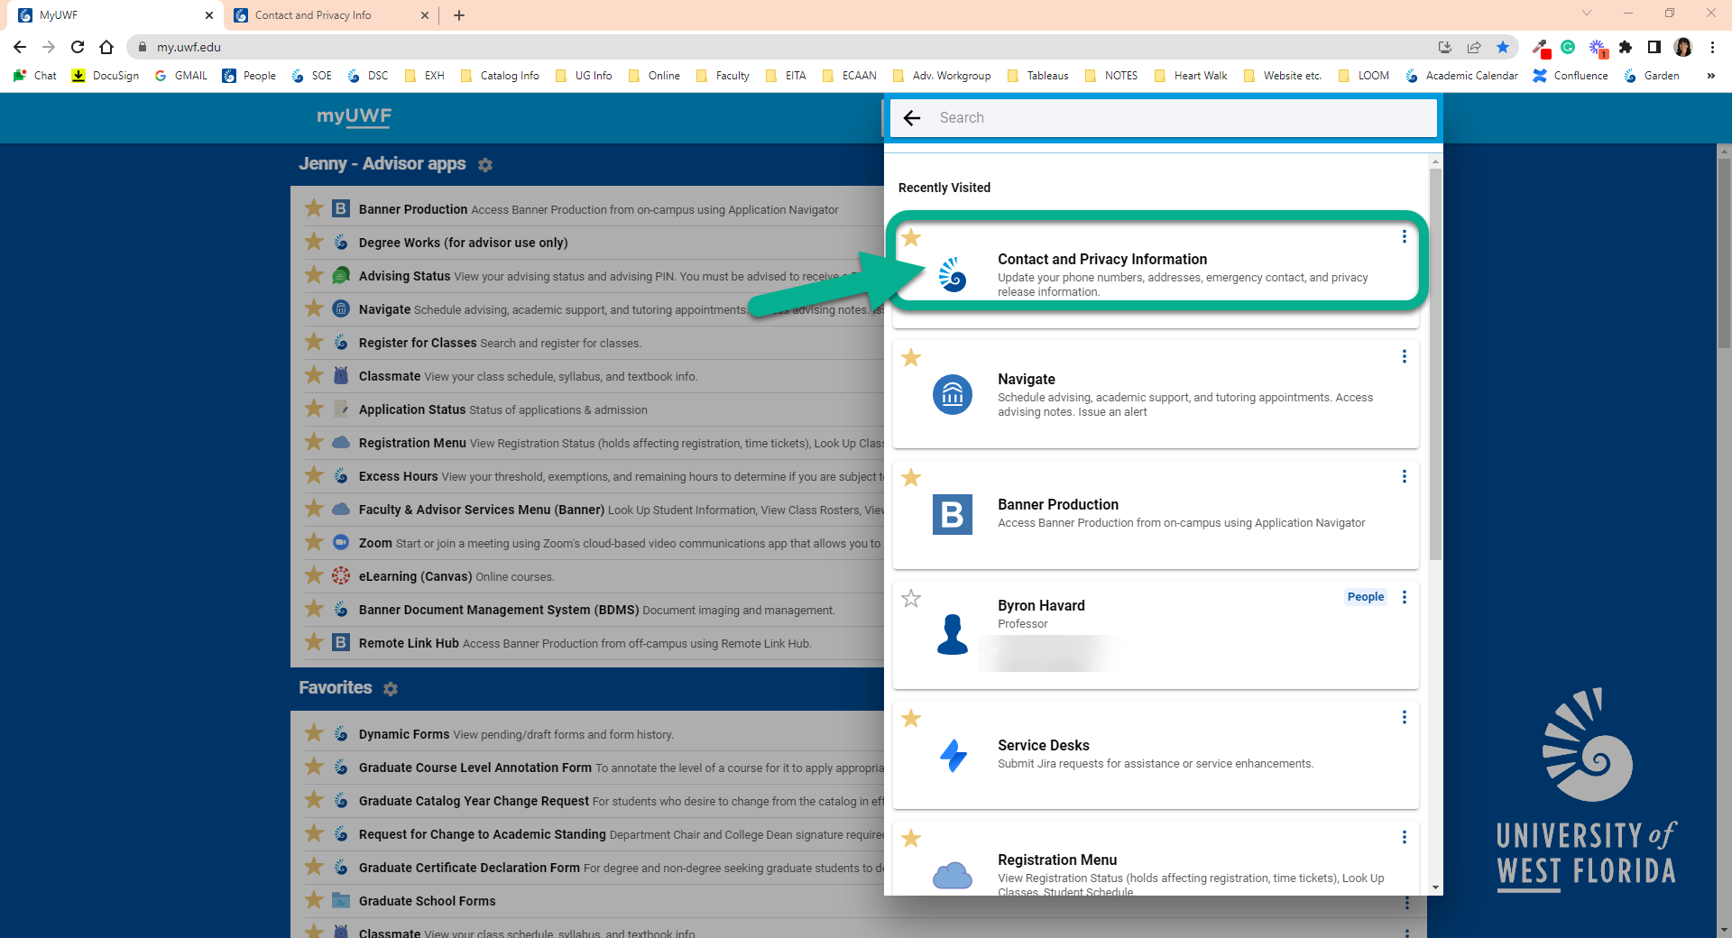
Task: Add Byron Havard to favorites star
Action: coord(911,598)
